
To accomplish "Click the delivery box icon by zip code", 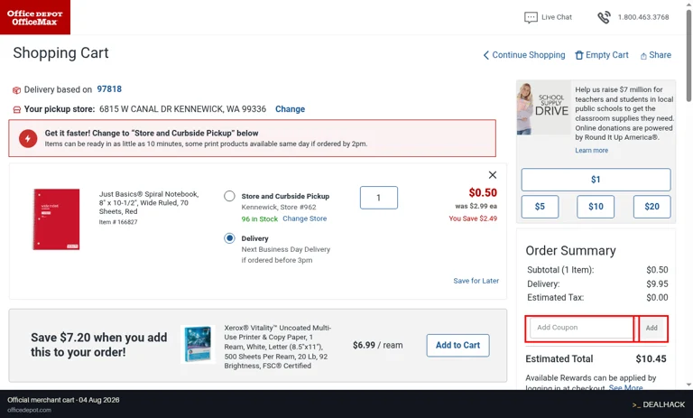I will coord(16,90).
